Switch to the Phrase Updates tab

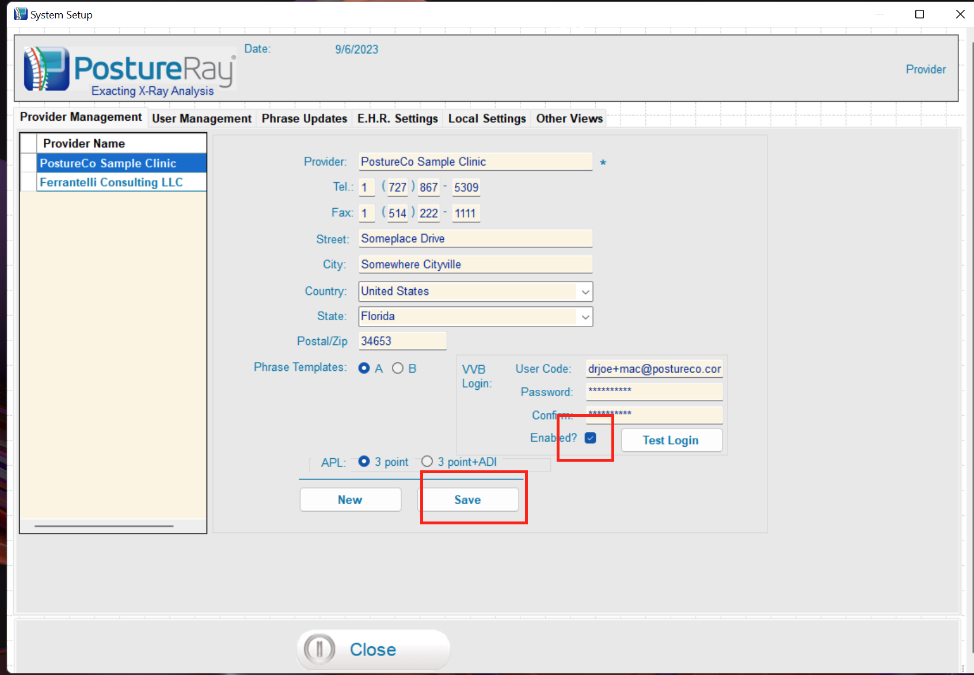(305, 118)
